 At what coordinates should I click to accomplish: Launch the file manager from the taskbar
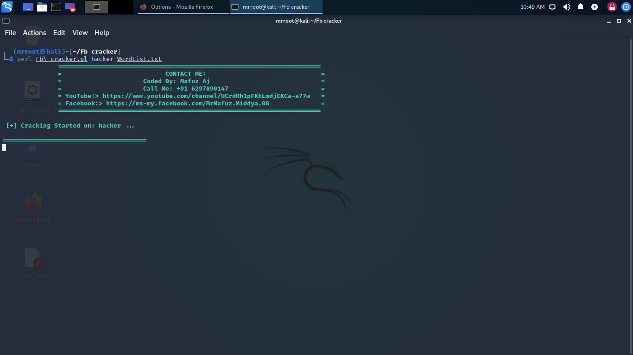coord(42,7)
